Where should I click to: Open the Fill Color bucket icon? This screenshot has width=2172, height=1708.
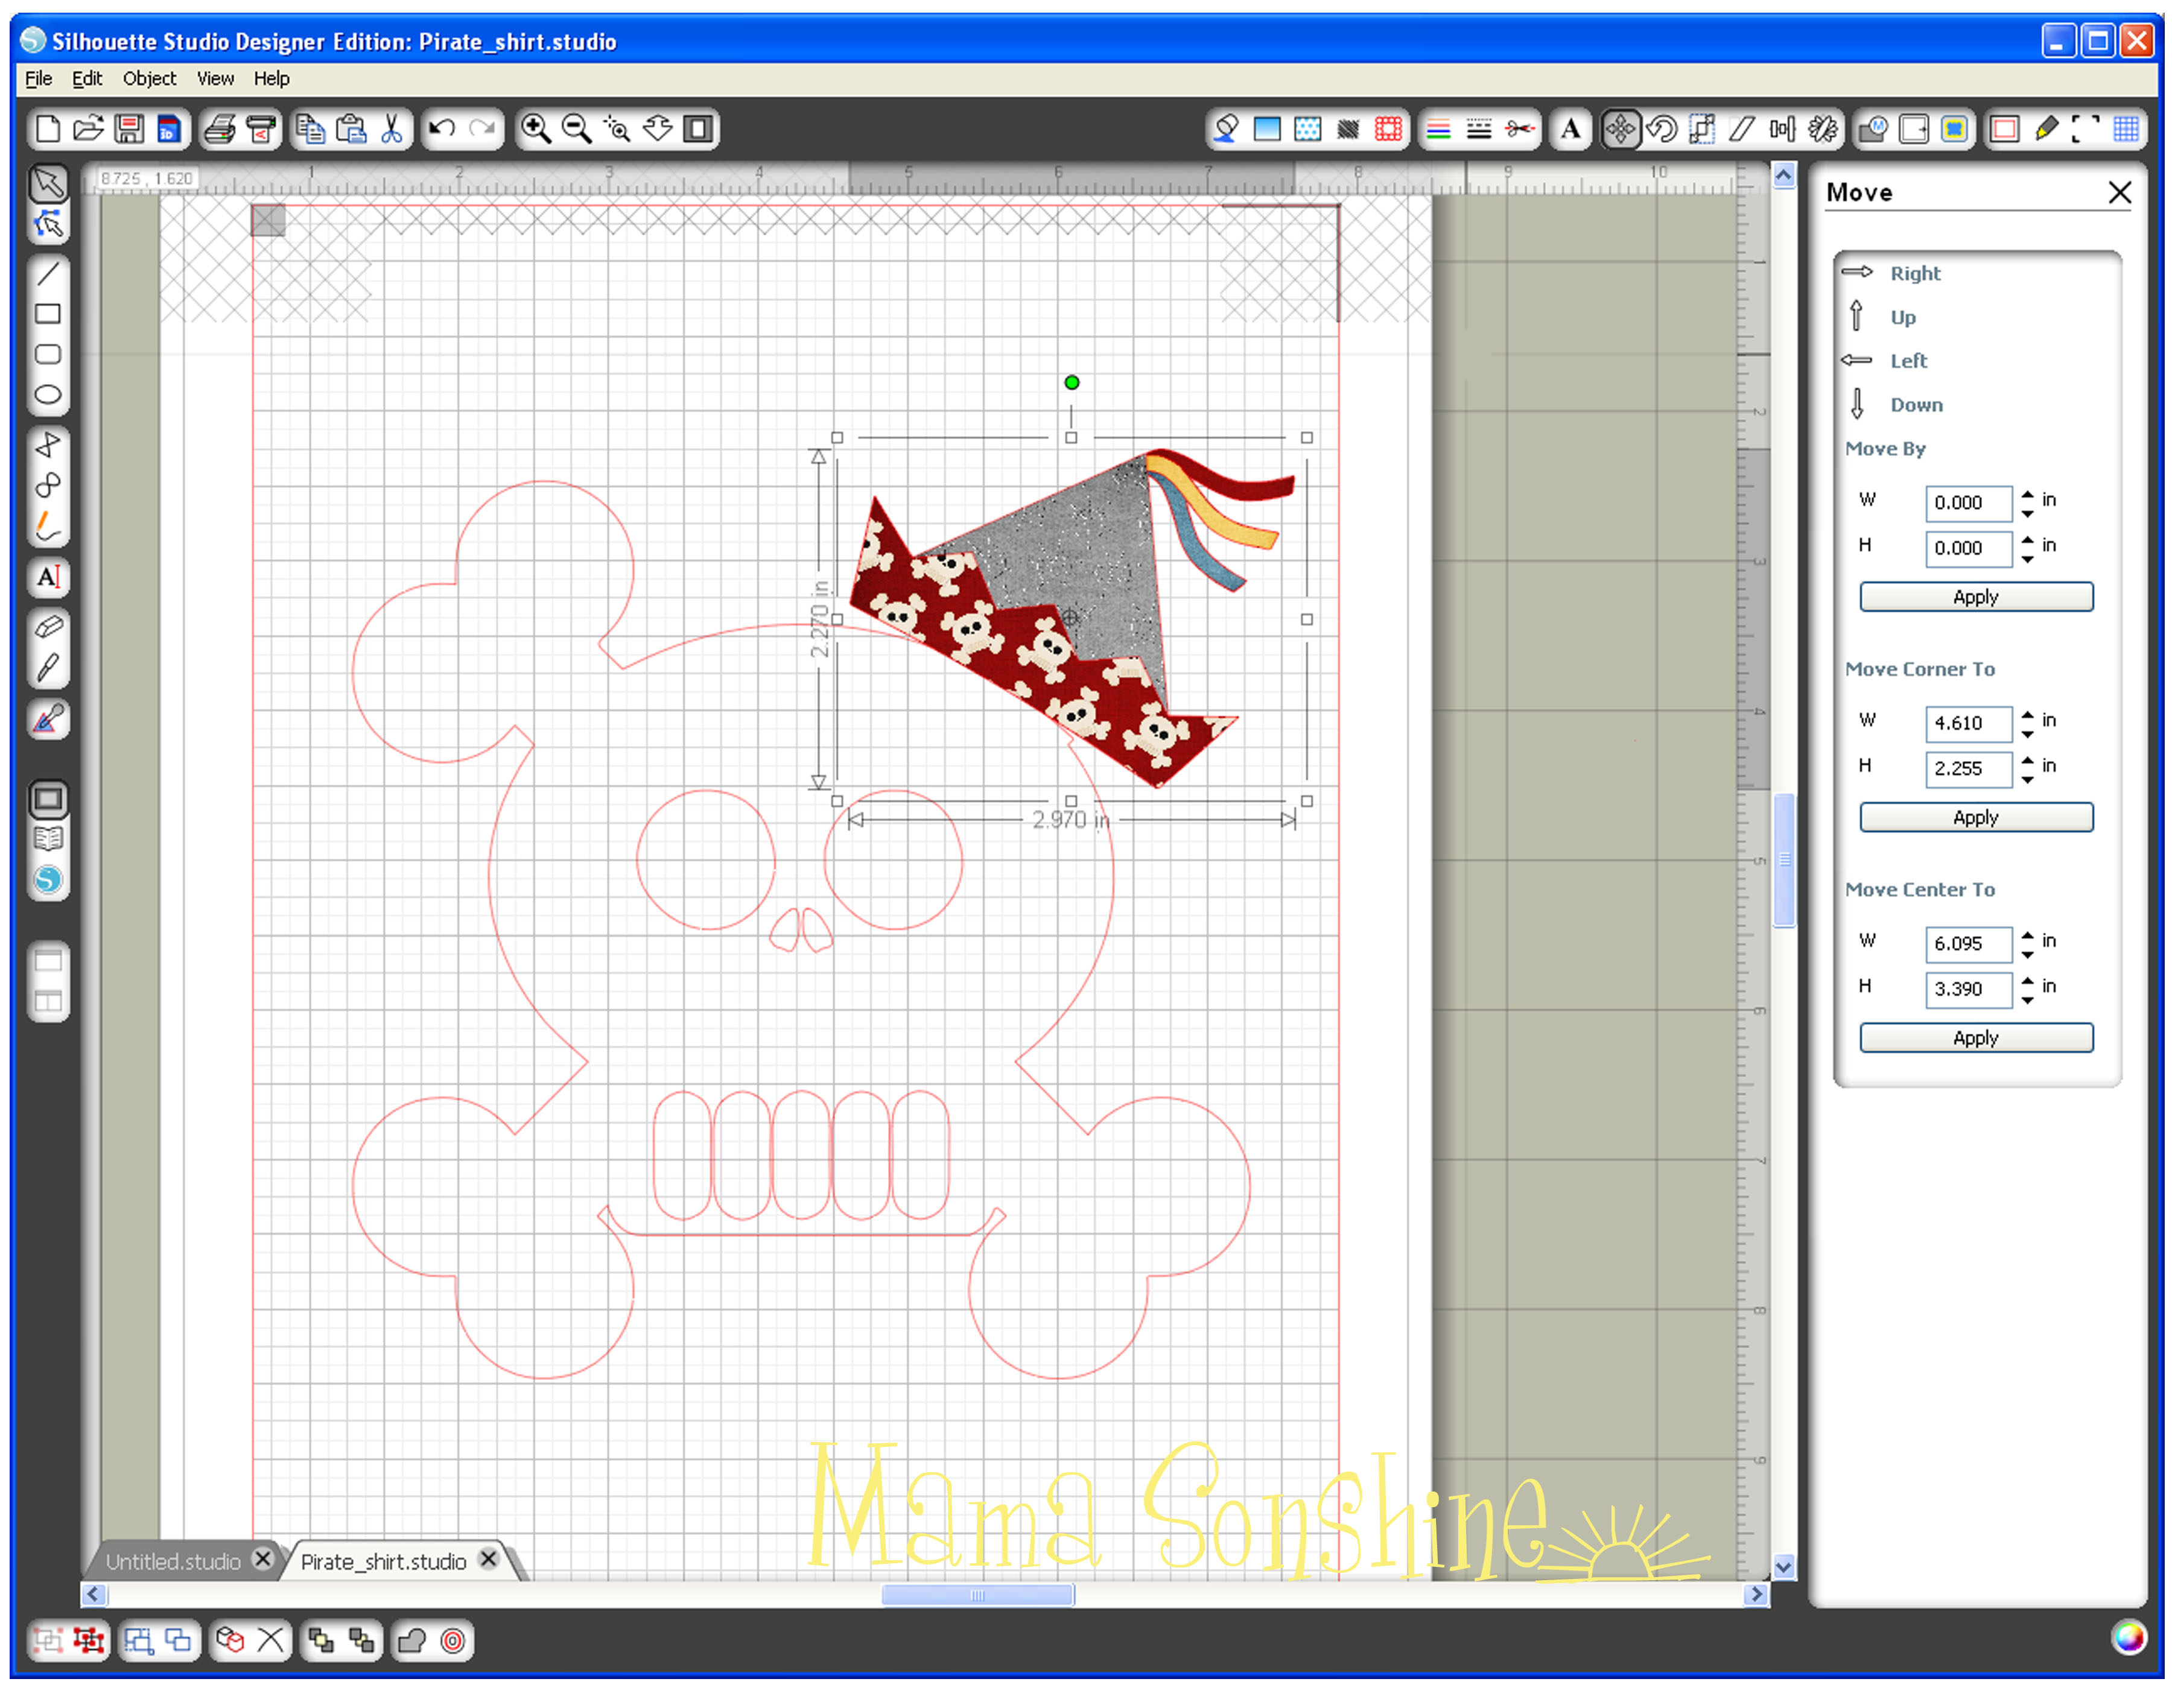click(1225, 129)
